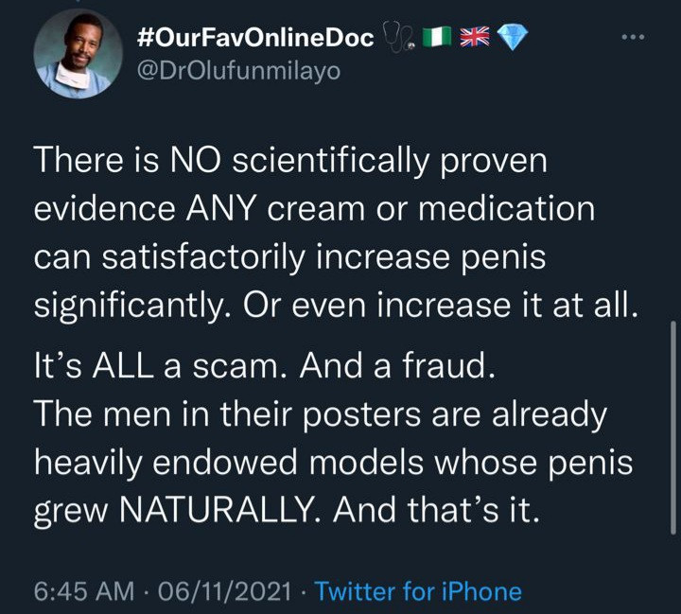681x614 pixels.
Task: Select the 06/11/2021 date
Action: click(225, 591)
